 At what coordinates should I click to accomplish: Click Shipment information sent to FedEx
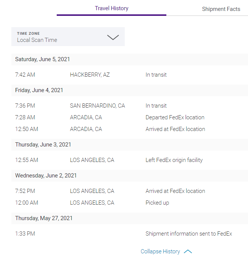(189, 234)
